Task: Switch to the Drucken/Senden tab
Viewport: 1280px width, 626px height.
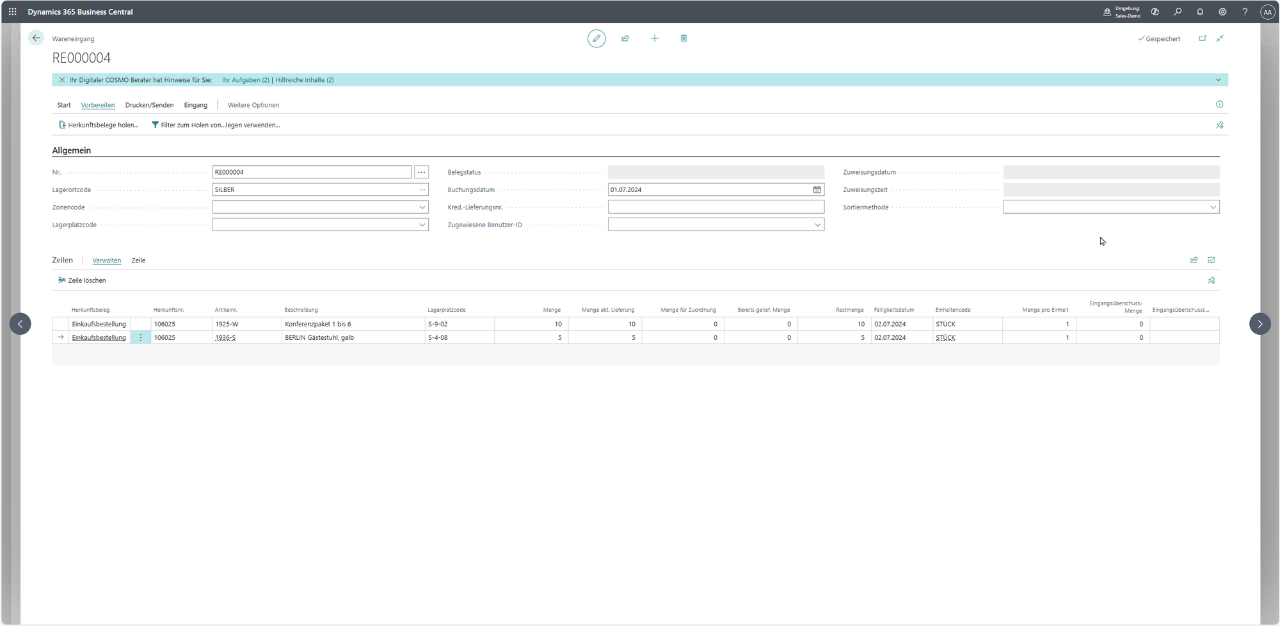Action: click(x=149, y=105)
